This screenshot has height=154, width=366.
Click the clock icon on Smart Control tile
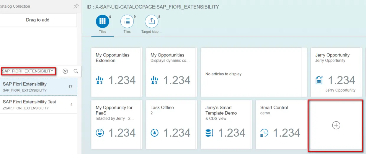coord(264,133)
